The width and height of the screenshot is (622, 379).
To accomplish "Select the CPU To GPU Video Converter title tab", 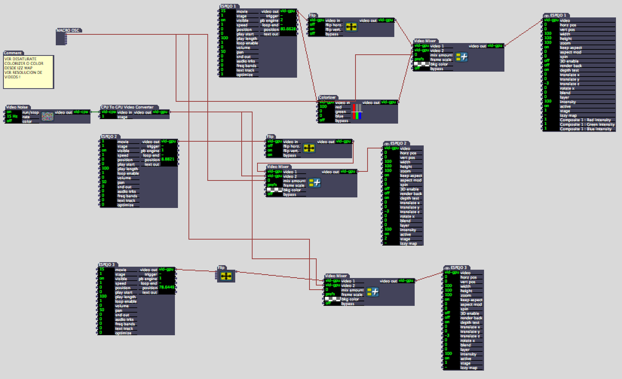I will click(128, 107).
